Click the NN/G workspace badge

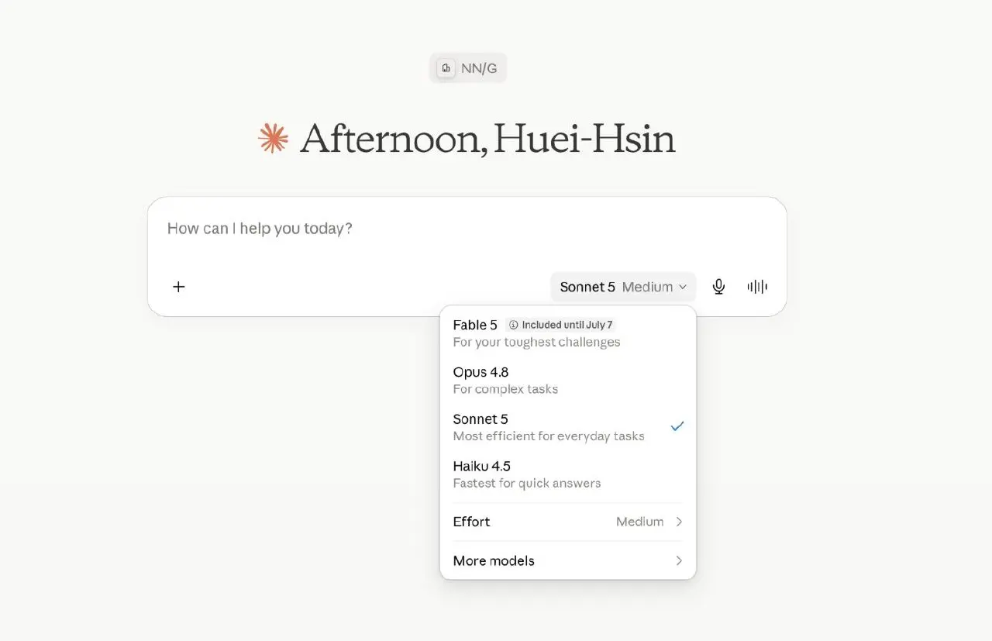[468, 68]
